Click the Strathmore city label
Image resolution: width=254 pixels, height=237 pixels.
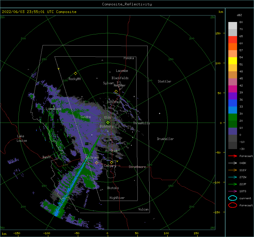[137, 167]
